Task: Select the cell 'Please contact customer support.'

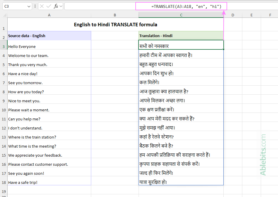Action: coord(49,163)
